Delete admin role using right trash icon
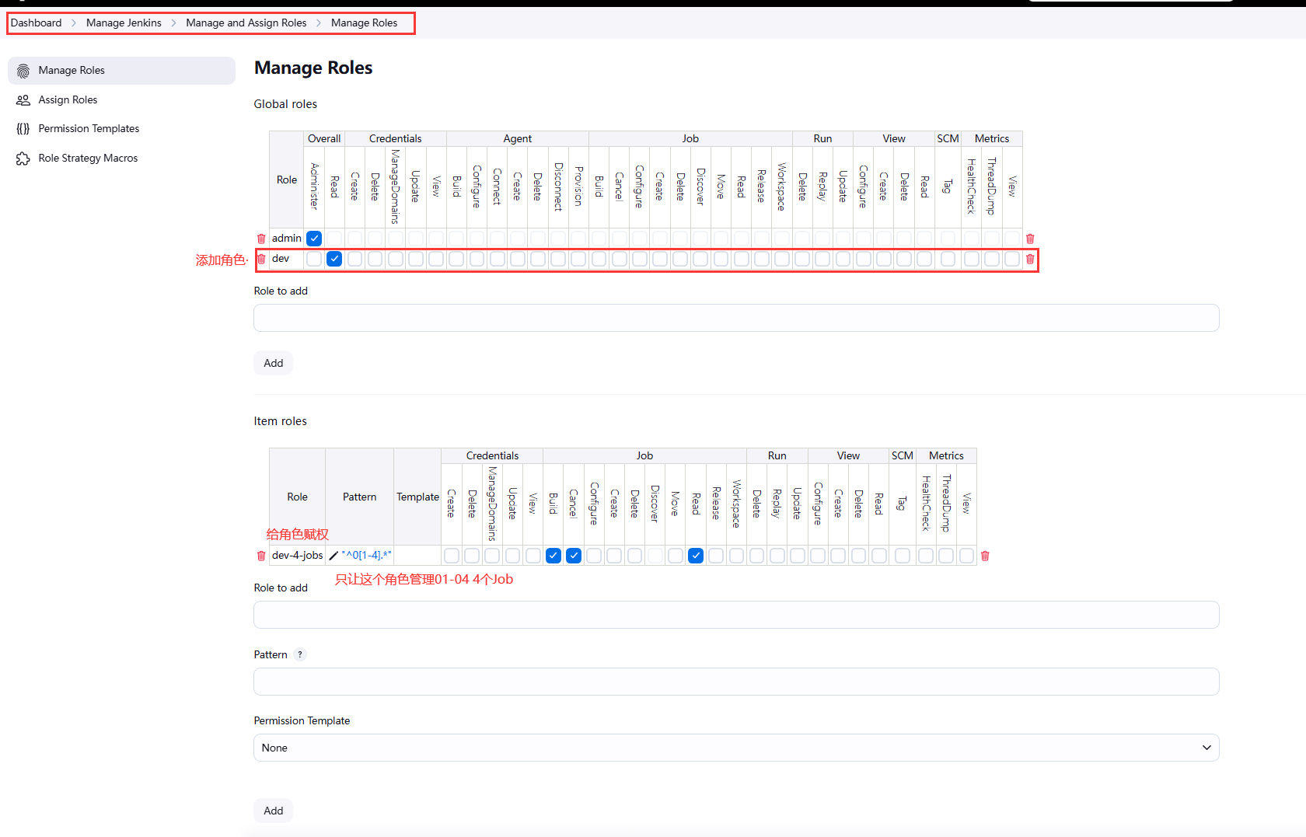 [1030, 239]
